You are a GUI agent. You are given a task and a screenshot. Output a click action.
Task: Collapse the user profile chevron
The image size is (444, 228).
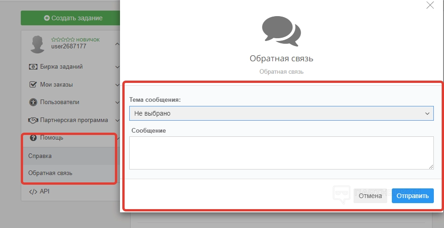pyautogui.click(x=117, y=44)
